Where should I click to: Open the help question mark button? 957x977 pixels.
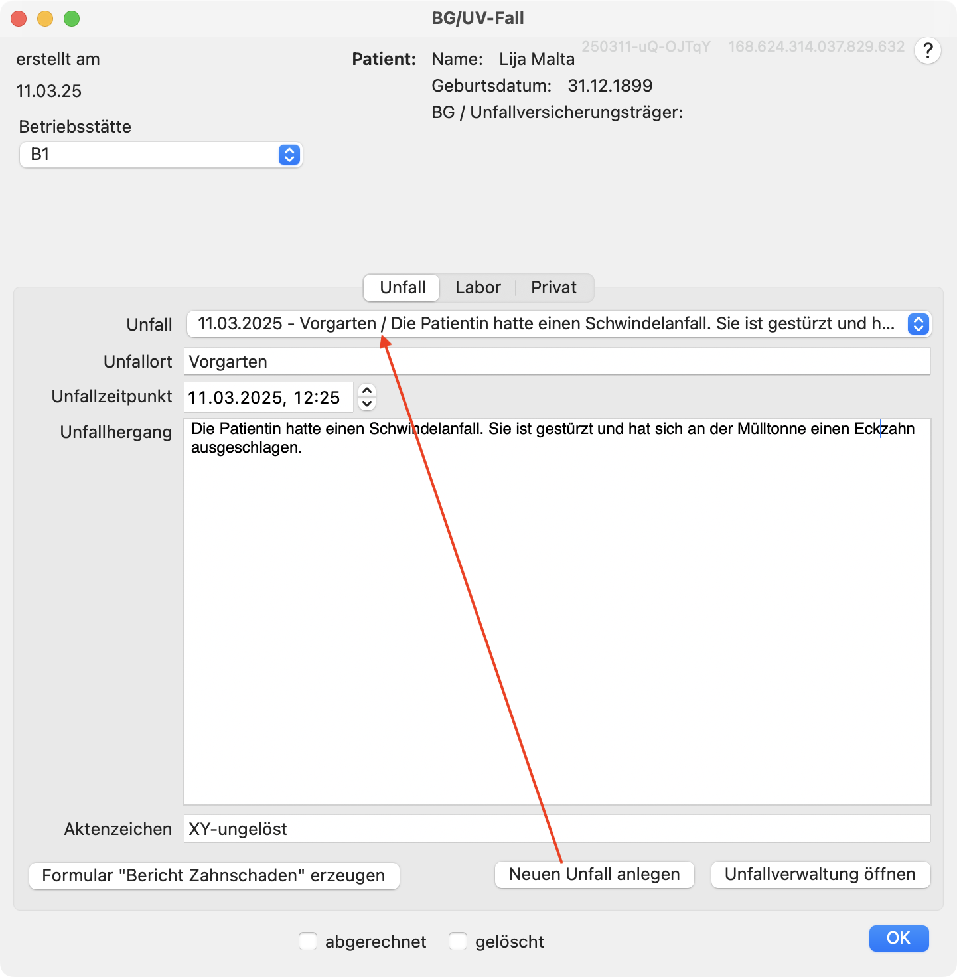click(927, 50)
